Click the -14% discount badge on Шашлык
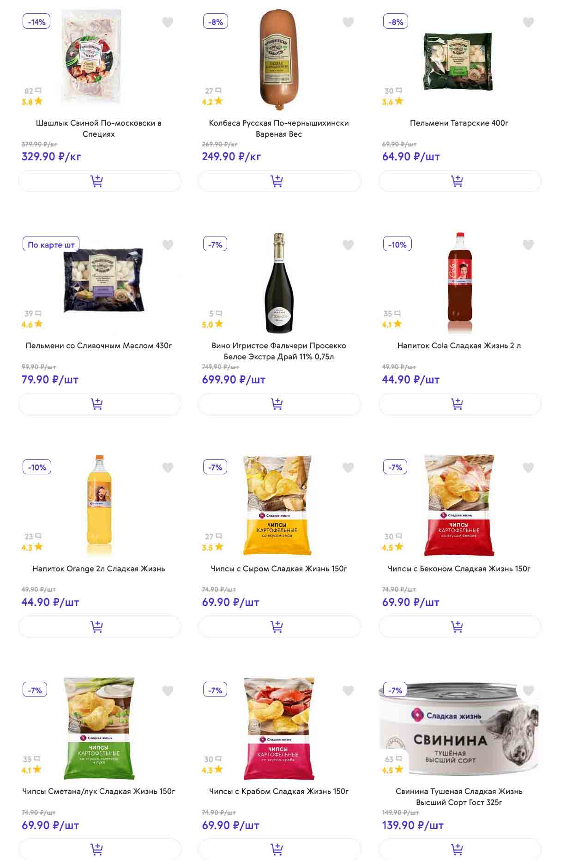The image size is (572, 860). coord(36,22)
